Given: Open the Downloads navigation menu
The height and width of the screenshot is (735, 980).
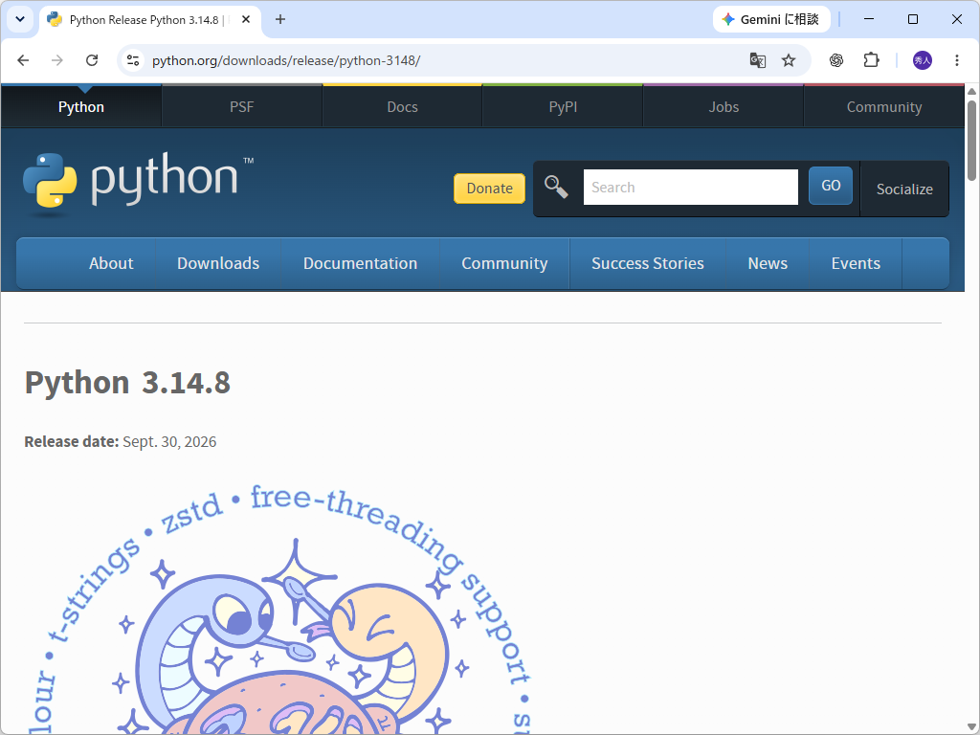Looking at the screenshot, I should (x=218, y=263).
